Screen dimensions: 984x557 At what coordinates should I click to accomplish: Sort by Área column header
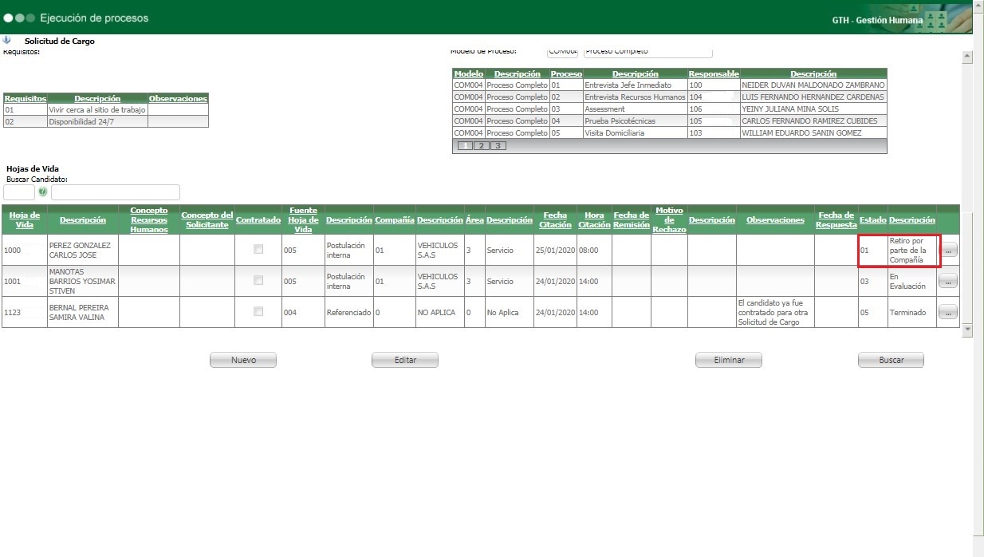(474, 219)
